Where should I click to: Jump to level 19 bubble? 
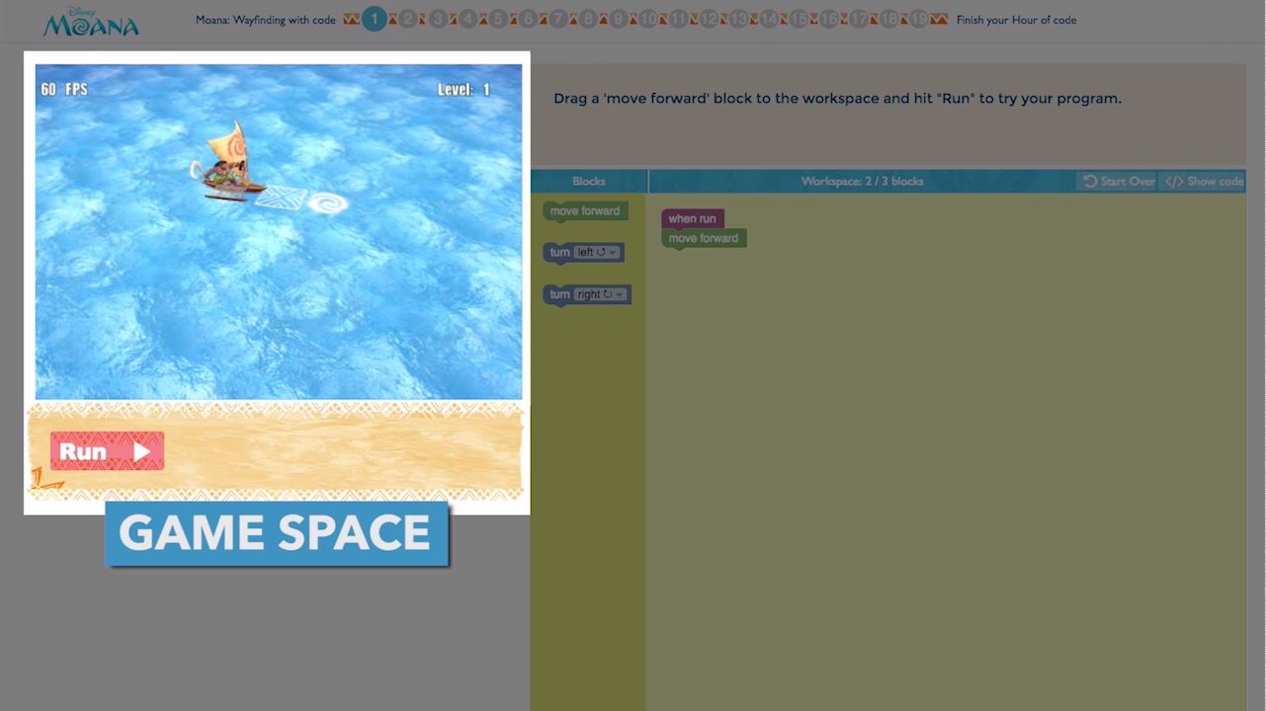918,19
